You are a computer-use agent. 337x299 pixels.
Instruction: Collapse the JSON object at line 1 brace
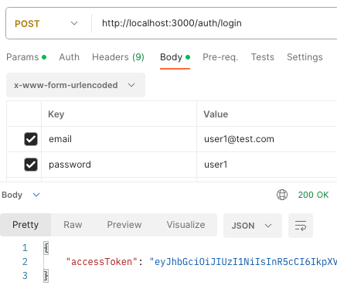click(46, 248)
